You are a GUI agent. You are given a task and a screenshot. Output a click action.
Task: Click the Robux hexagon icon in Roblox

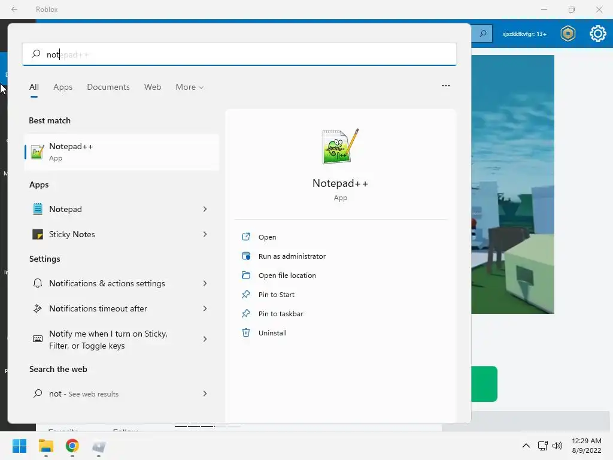click(568, 34)
